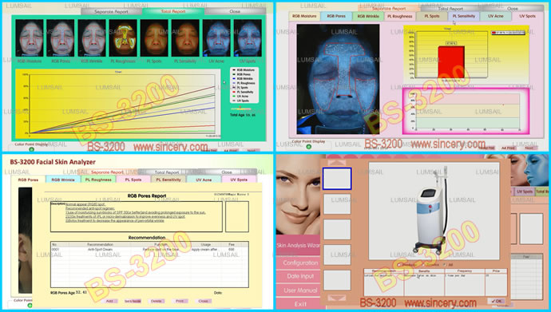
Task: Click the Description text box in RGB Pores Report
Action: [137, 216]
